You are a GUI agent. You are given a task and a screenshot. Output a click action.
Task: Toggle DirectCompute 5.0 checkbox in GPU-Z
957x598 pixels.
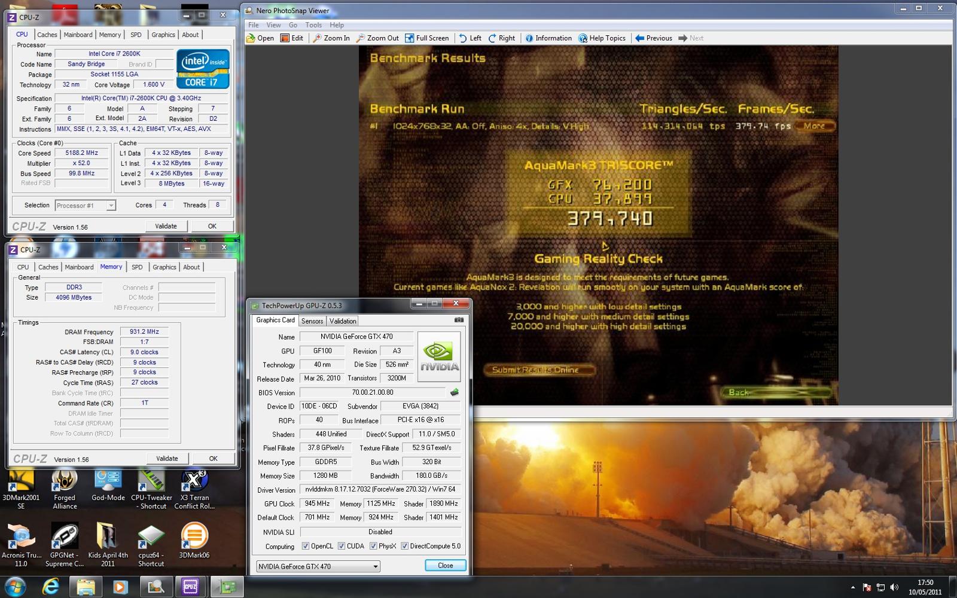click(x=404, y=546)
